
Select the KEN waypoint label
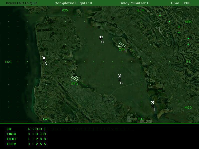tap(188, 22)
